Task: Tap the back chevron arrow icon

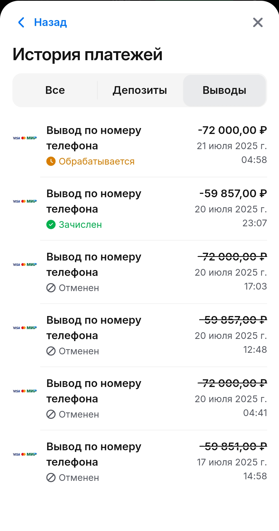Action: [21, 22]
